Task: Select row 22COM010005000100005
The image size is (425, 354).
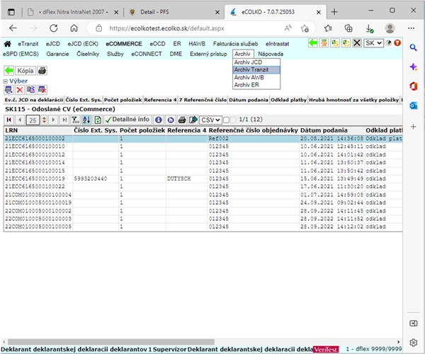Action: click(203, 227)
